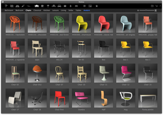Click the import folder icon
Image resolution: width=163 pixels, height=115 pixels.
[x=152, y=6]
